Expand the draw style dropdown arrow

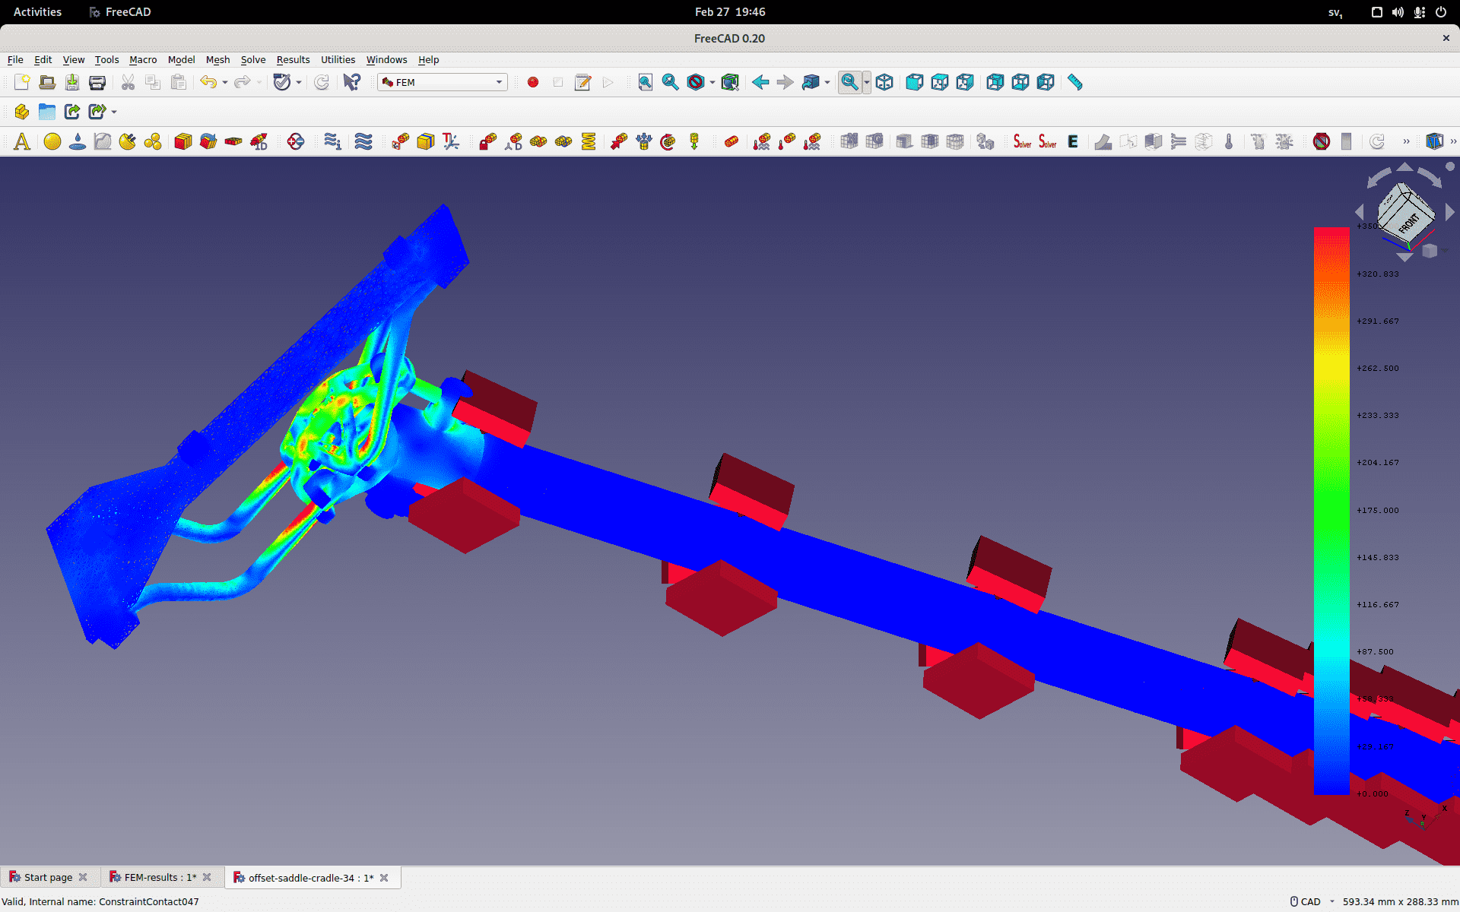point(713,82)
